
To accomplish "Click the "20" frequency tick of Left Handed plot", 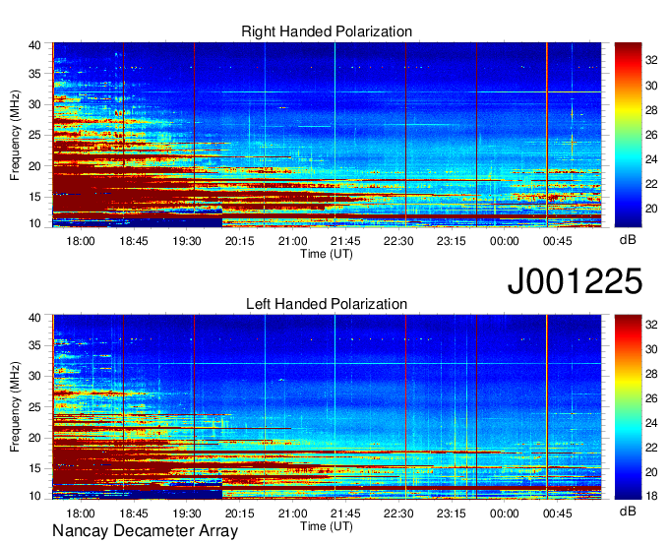I will pyautogui.click(x=34, y=438).
